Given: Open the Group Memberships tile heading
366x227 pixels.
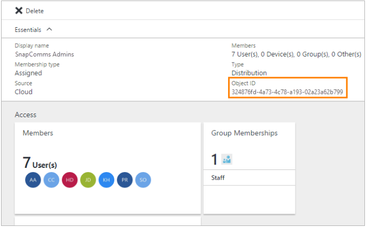Looking at the screenshot, I should [x=244, y=133].
